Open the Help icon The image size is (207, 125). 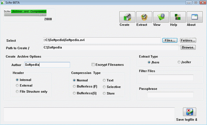(178, 17)
